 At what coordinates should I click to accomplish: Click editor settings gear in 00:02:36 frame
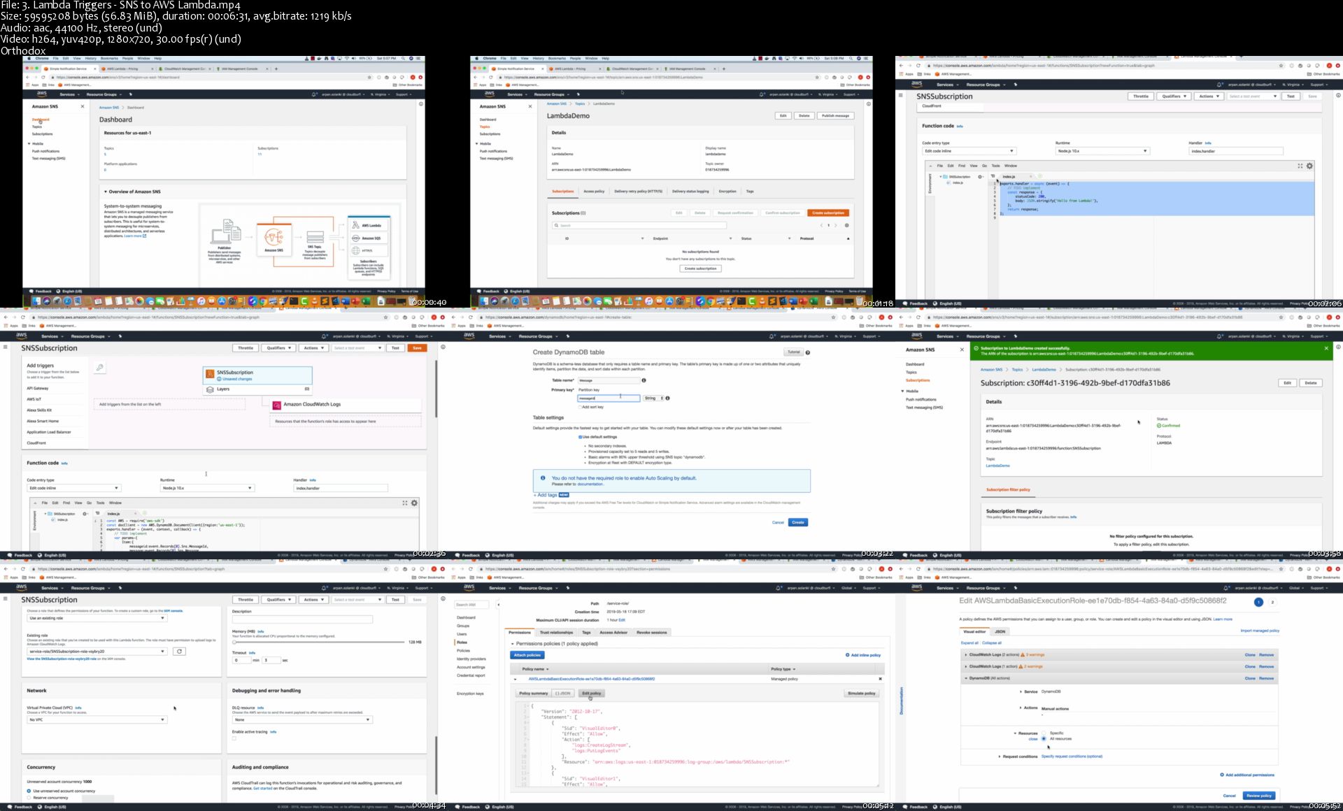point(414,503)
